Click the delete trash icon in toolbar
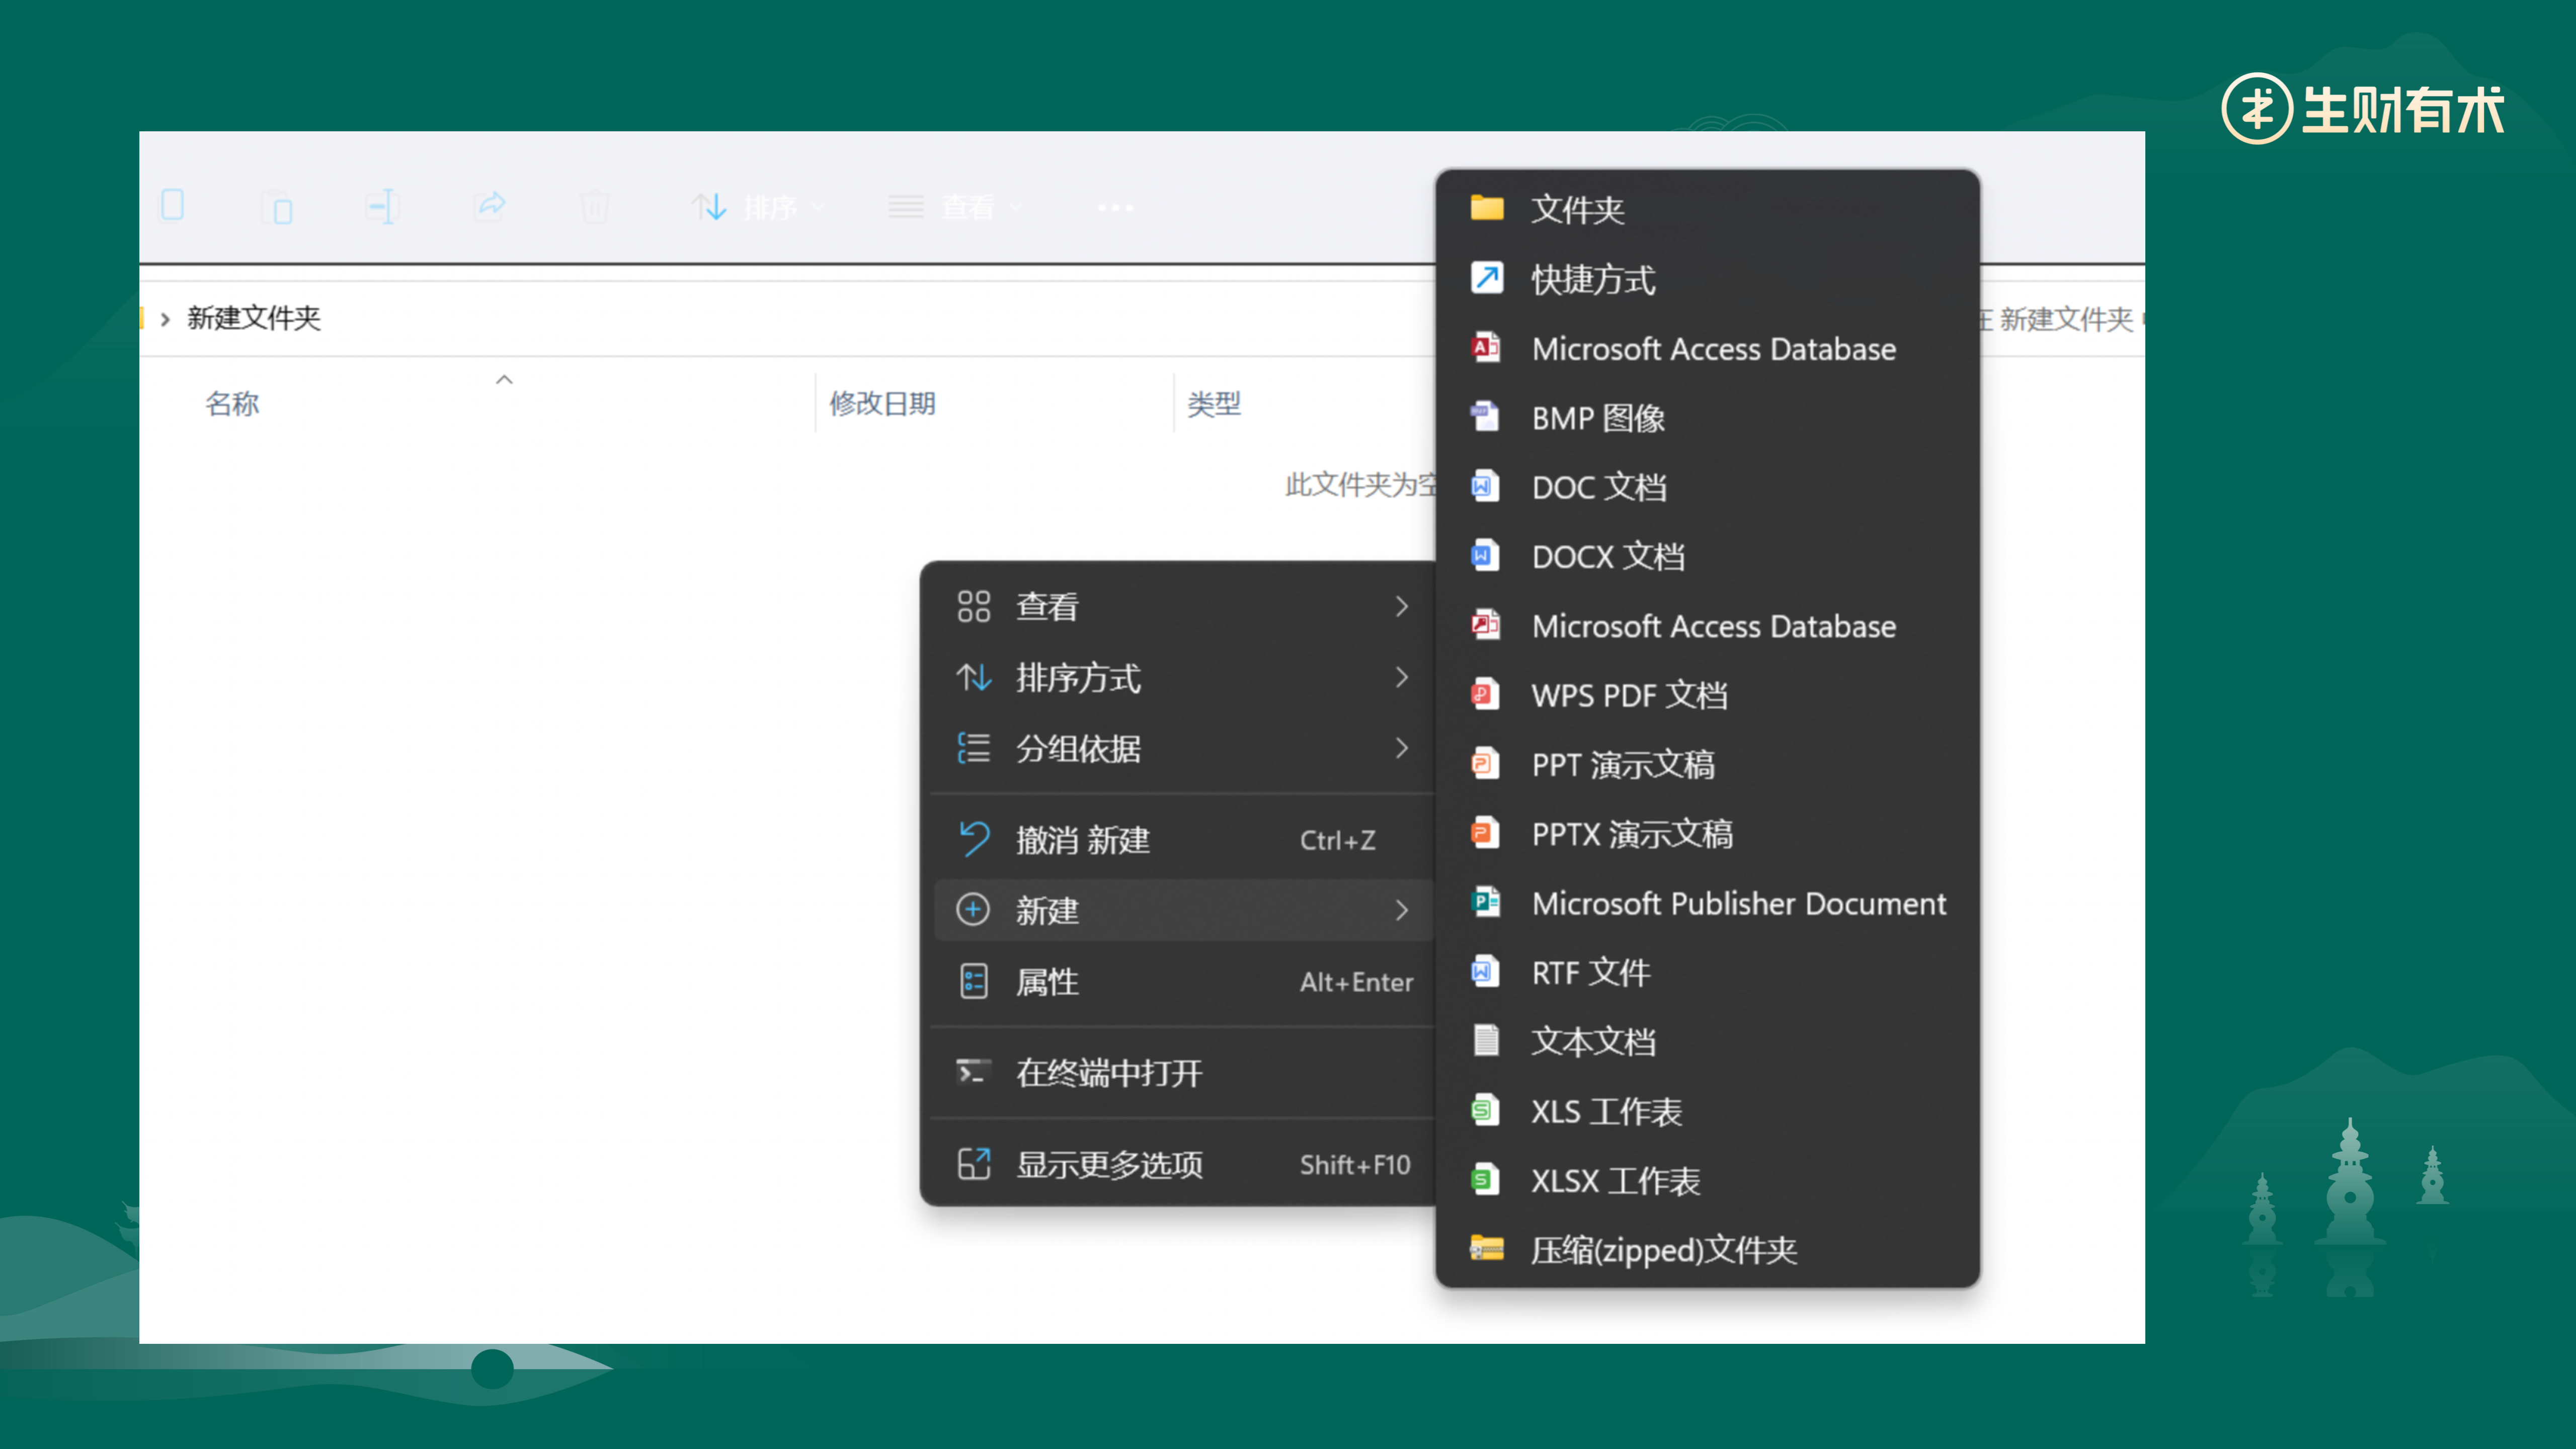 595,207
